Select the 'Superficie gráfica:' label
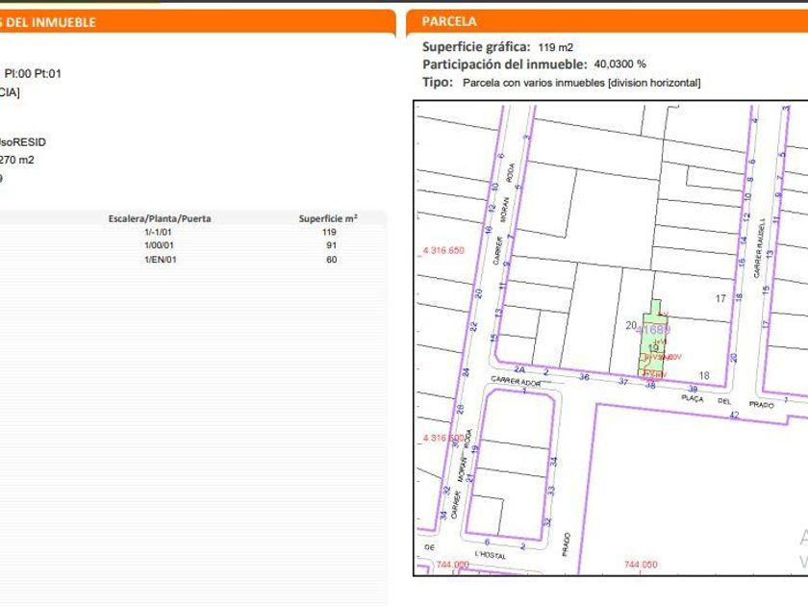Viewport: 808px width, 606px height. click(x=476, y=47)
